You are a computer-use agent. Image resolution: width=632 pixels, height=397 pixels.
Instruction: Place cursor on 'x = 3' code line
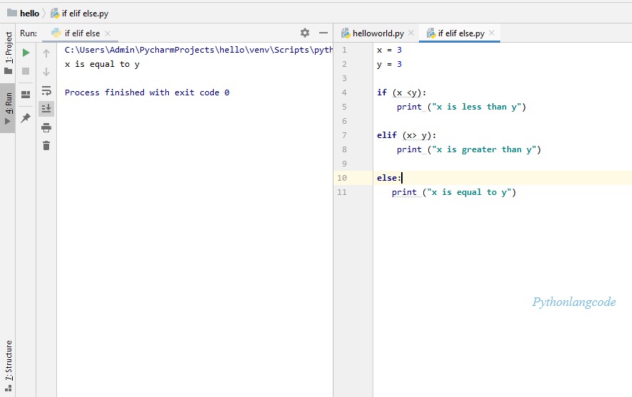click(389, 50)
